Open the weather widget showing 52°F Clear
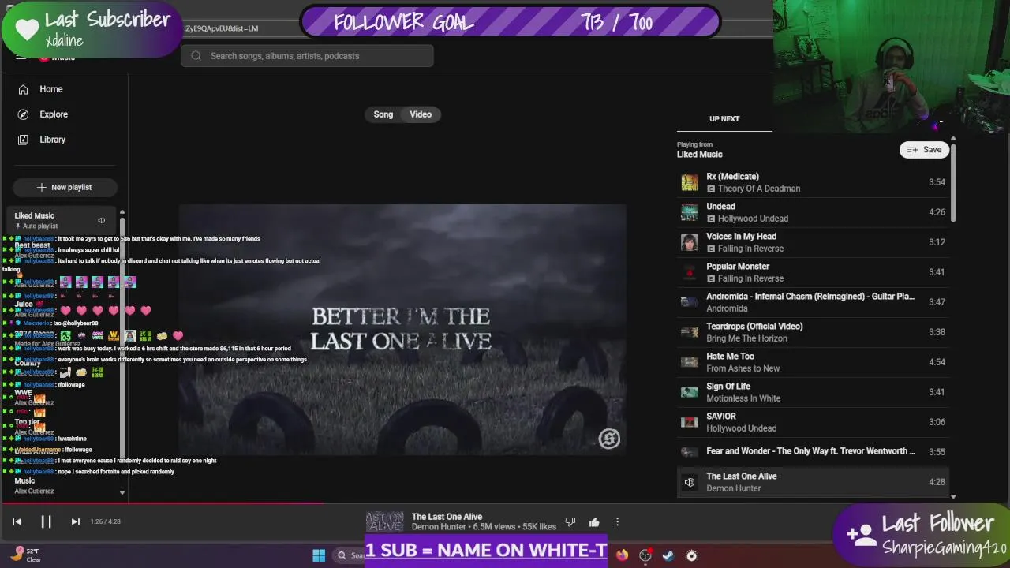The height and width of the screenshot is (568, 1010). [x=25, y=555]
